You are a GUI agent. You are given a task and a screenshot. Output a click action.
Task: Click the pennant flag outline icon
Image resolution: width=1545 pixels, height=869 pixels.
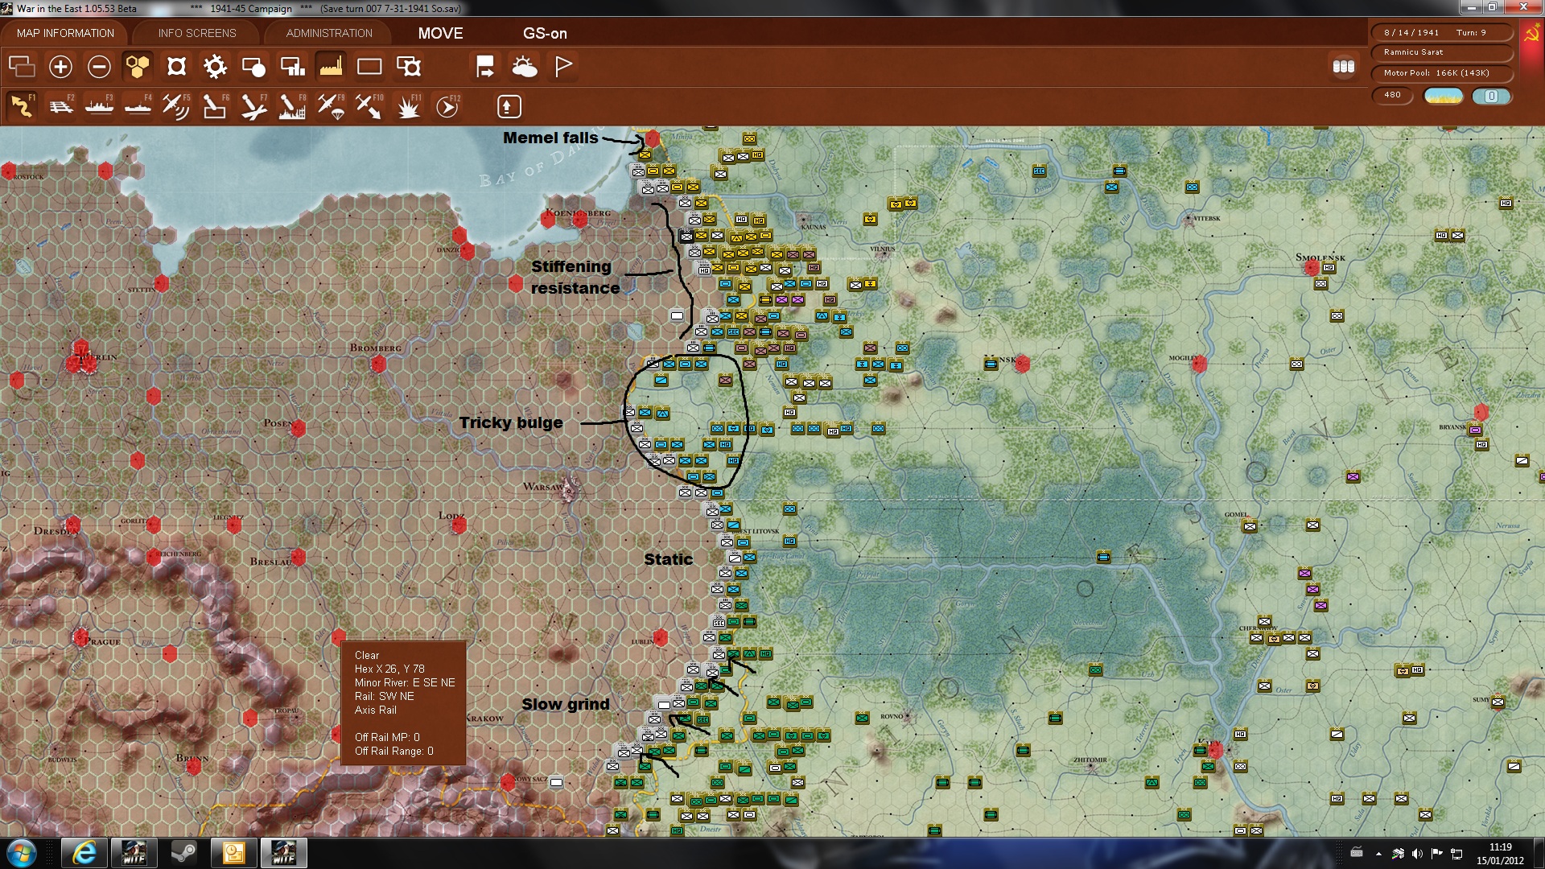(x=563, y=67)
